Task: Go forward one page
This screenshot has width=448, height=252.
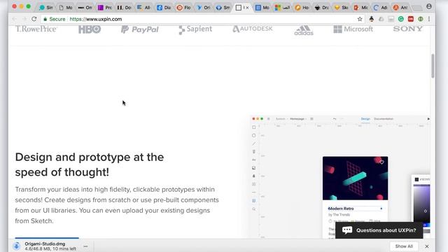Action: click(x=24, y=19)
